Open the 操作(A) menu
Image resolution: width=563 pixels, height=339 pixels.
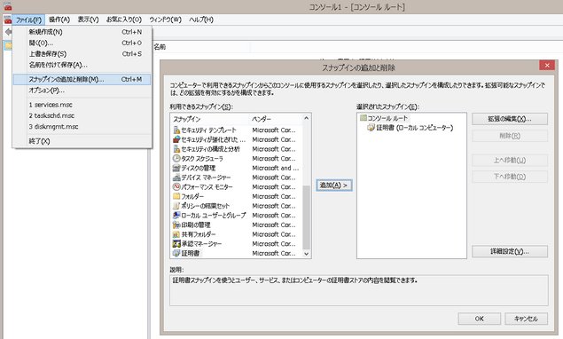pyautogui.click(x=59, y=20)
